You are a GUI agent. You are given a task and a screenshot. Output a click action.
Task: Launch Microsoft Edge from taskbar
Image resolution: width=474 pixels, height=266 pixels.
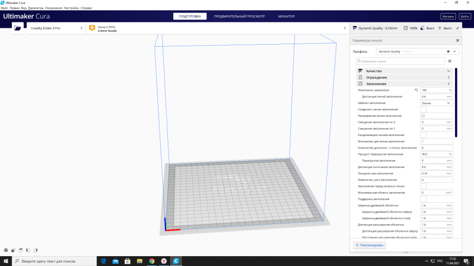[x=104, y=261]
